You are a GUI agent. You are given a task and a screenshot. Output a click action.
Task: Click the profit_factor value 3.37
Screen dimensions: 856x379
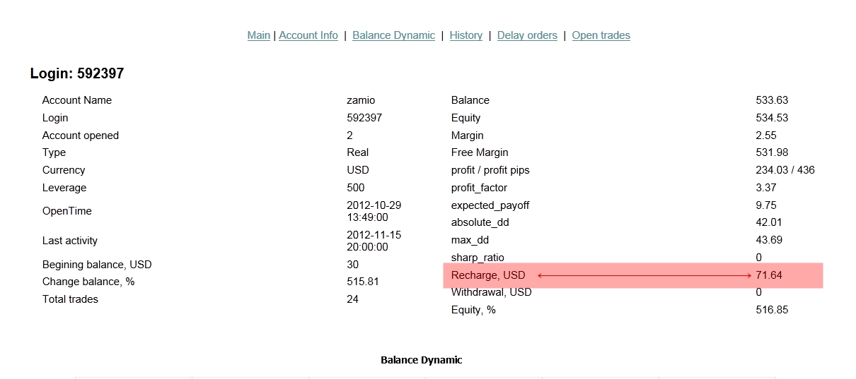[766, 188]
